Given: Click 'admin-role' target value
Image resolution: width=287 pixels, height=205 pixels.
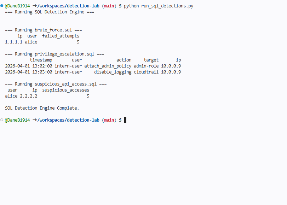Looking at the screenshot, I should [x=146, y=66].
